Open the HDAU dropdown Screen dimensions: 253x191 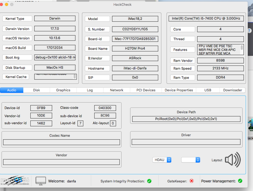(x=162, y=160)
